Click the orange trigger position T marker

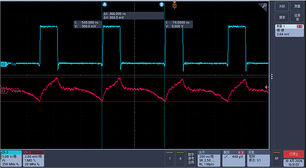pos(174,5)
